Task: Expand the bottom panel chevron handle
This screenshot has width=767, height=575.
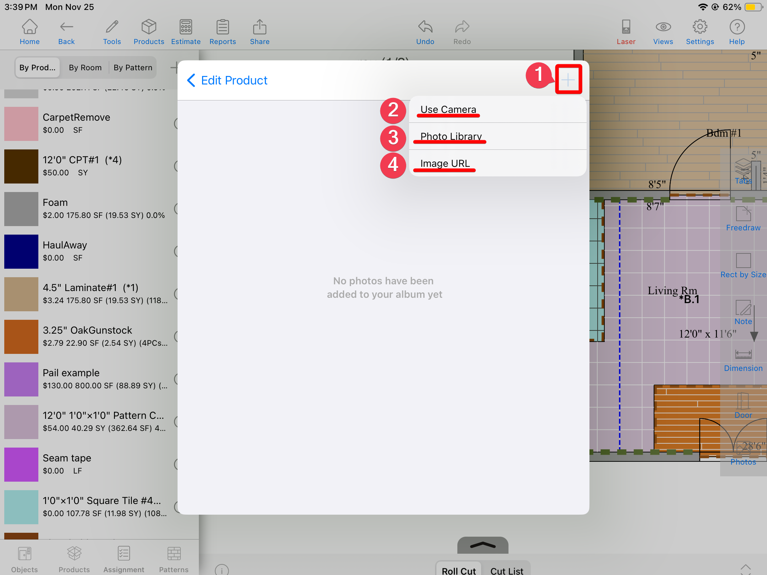Action: 483,545
